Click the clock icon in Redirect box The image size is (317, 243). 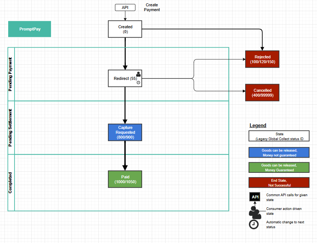[x=138, y=82]
